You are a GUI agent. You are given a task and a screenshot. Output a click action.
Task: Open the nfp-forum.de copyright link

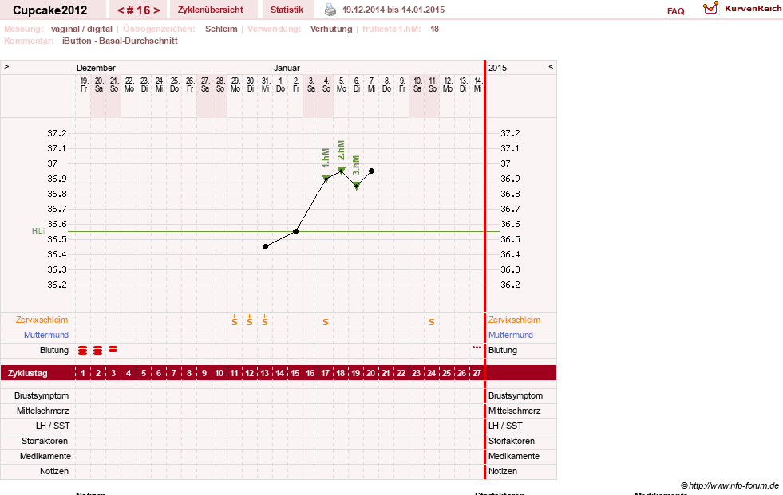[x=730, y=485]
